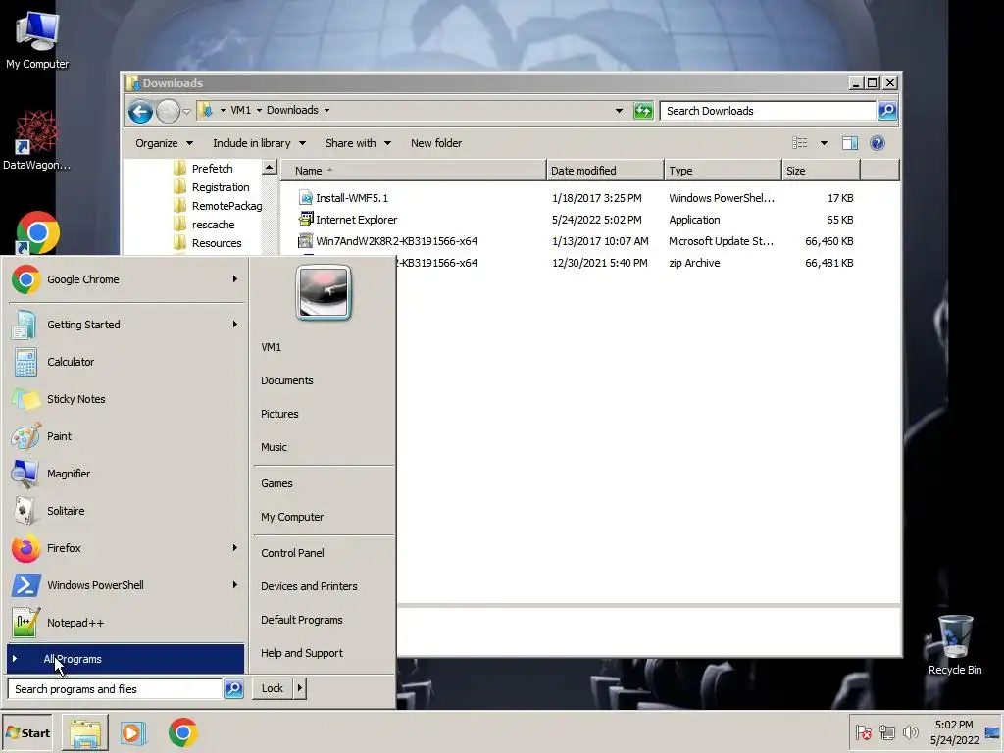1004x753 pixels.
Task: Open the Chrome icon pinned to the taskbar
Action: click(x=183, y=733)
